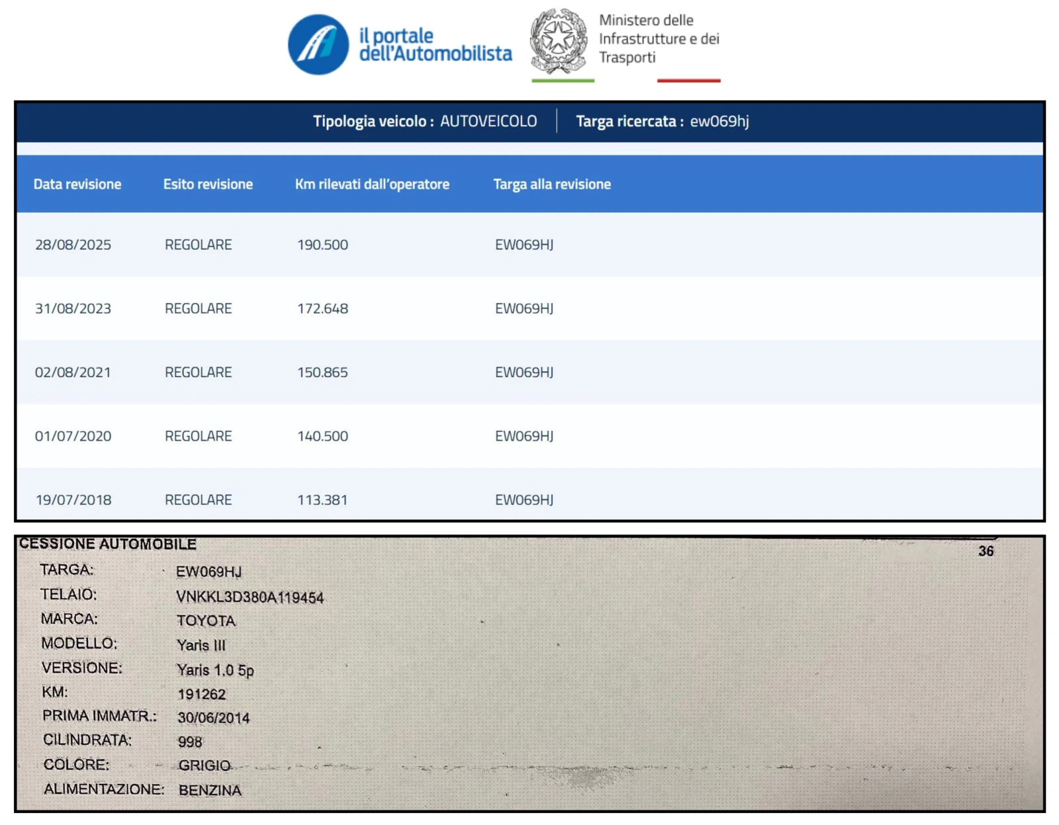Viewport: 1059px width, 825px height.
Task: Click the page number 36 on the scan
Action: pos(986,551)
